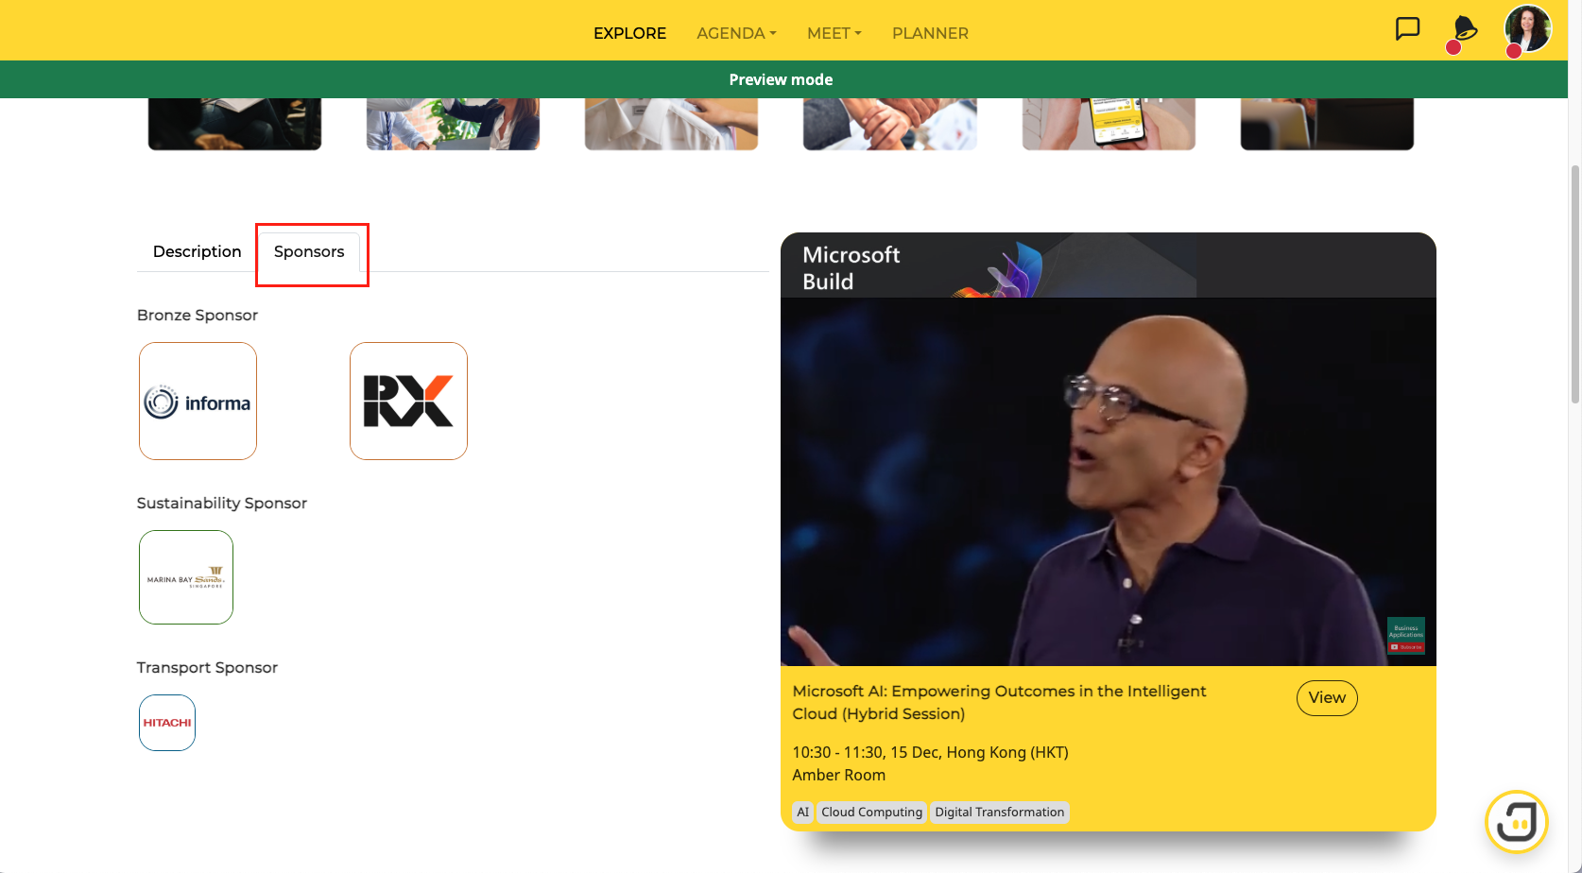Open the user profile avatar

tap(1527, 28)
